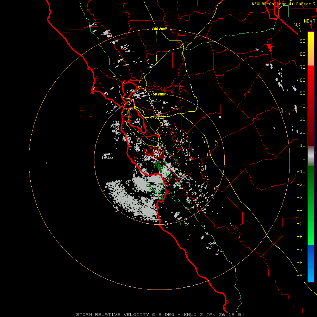Pick the blue bottom segment of color bar
Screen dimensions: 317x317
pos(311,263)
